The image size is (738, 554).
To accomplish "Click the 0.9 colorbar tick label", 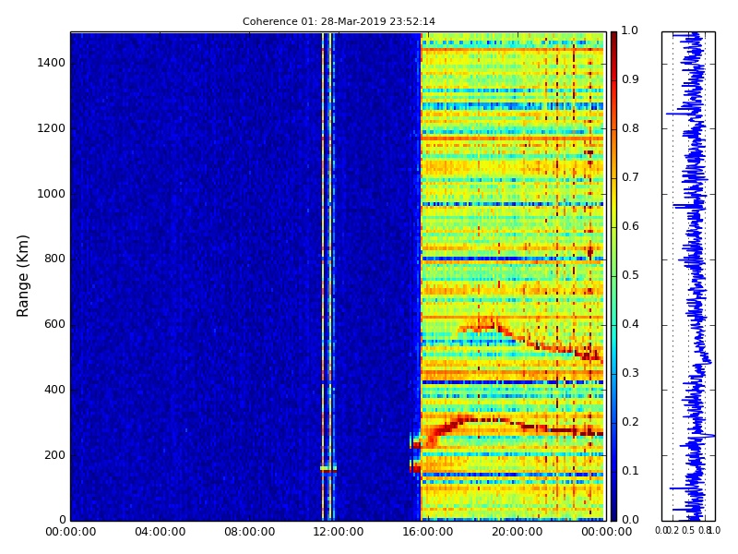I will coord(630,79).
